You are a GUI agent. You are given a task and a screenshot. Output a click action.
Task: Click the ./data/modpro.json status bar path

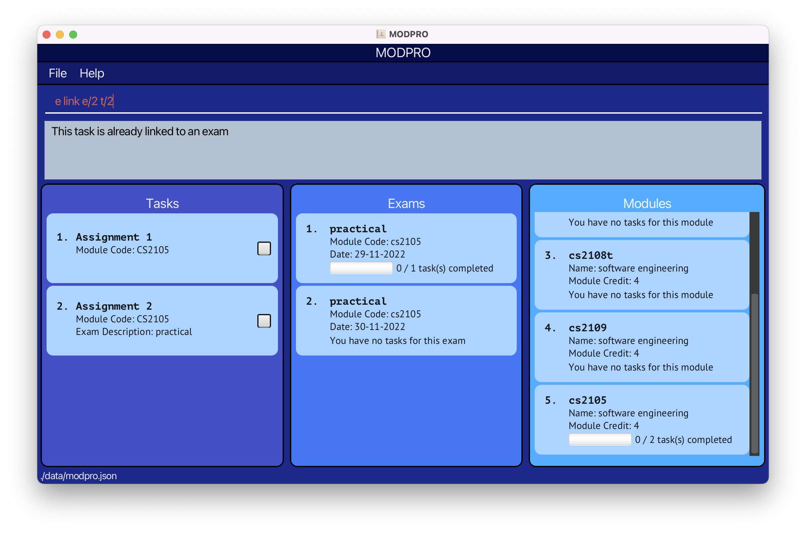78,476
